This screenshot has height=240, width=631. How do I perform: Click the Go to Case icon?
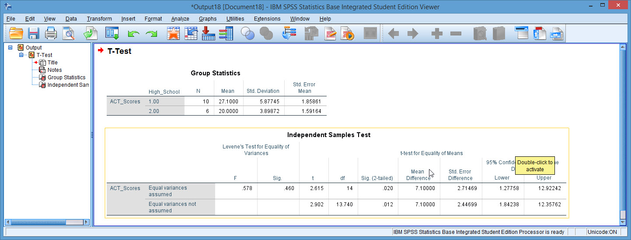(191, 33)
